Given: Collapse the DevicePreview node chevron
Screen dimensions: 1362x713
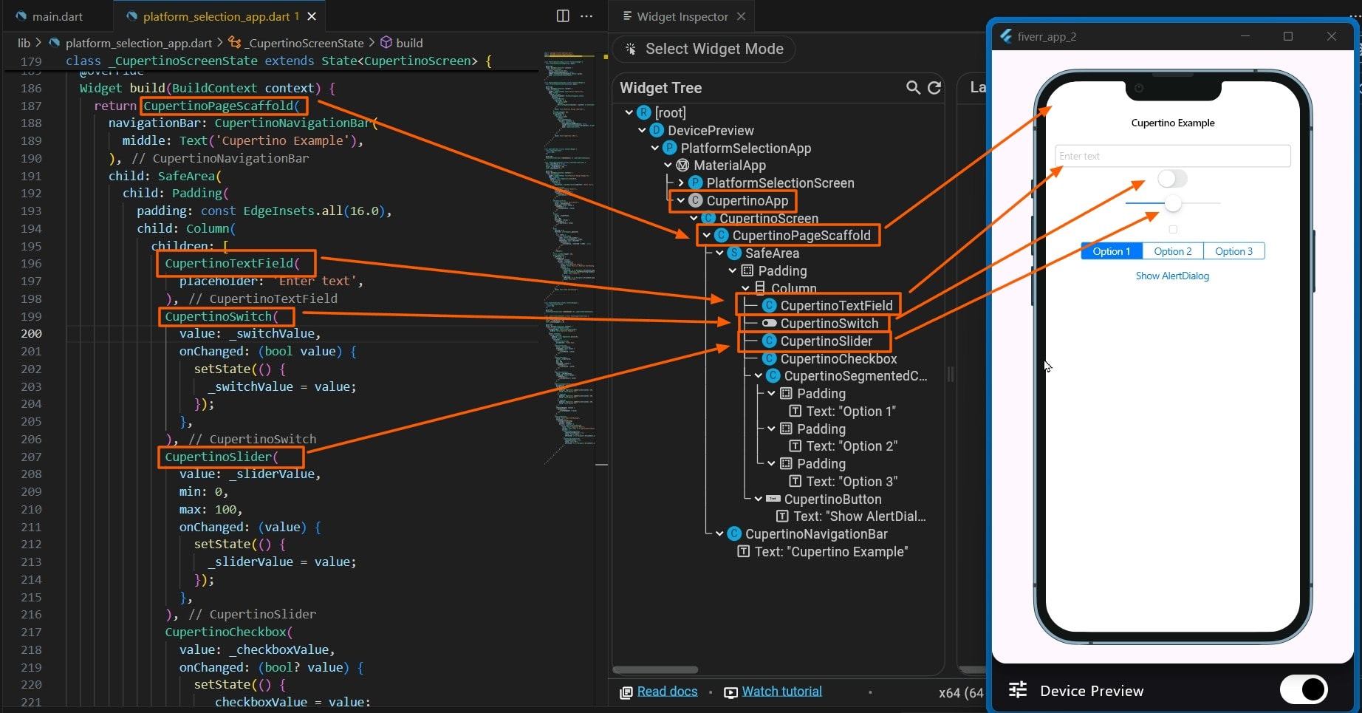Looking at the screenshot, I should [642, 130].
